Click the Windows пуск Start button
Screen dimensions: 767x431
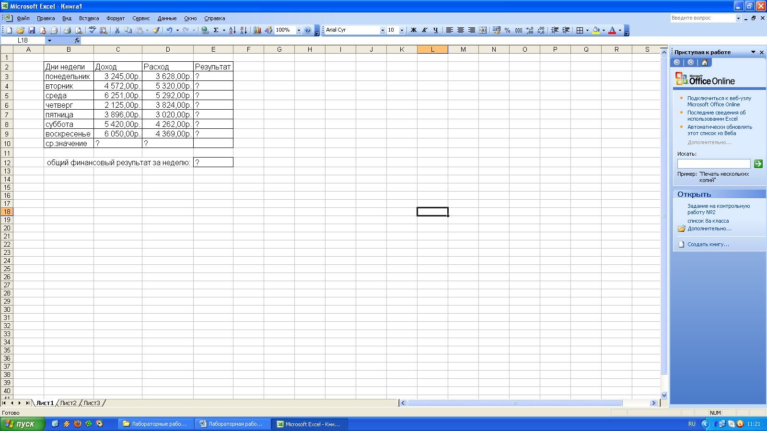[x=22, y=424]
